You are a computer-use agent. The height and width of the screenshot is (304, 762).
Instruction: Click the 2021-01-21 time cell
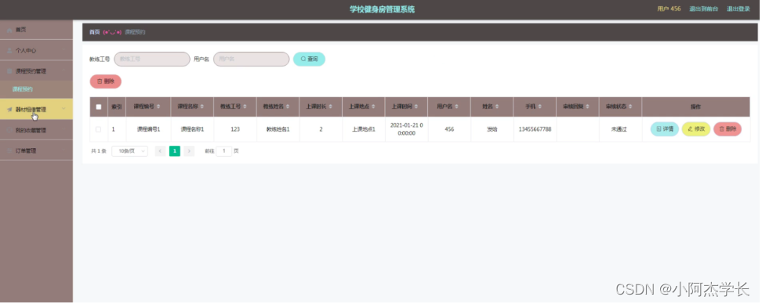click(x=407, y=129)
